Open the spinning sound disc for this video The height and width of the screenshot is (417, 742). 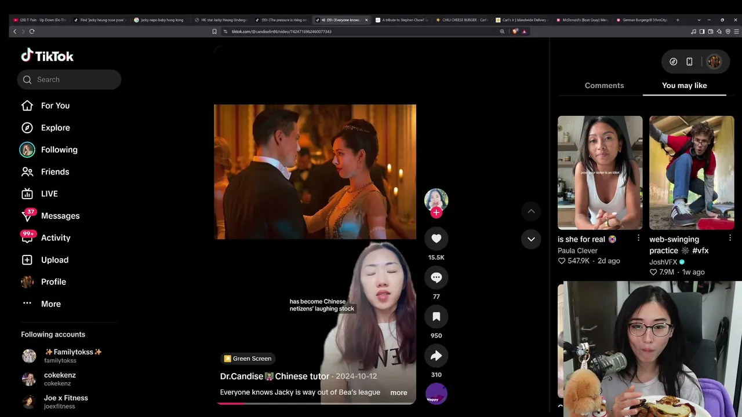437,394
